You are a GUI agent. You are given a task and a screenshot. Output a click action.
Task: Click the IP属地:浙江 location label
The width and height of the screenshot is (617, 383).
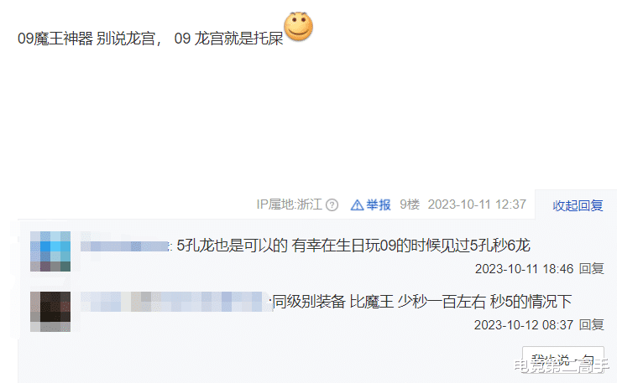pos(290,204)
